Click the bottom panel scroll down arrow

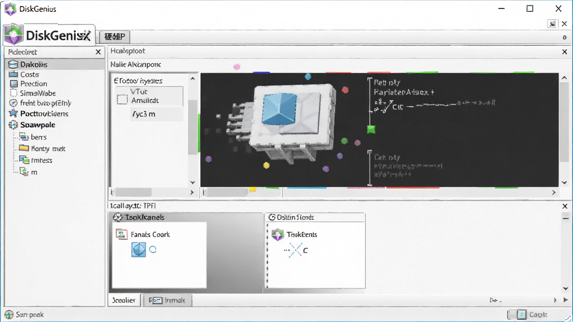click(x=566, y=289)
